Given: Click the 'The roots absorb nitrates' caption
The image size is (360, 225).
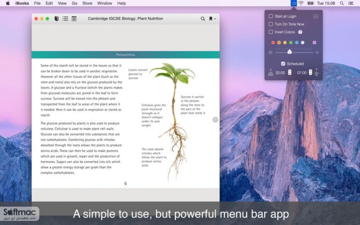Looking at the screenshot, I should pyautogui.click(x=154, y=157).
